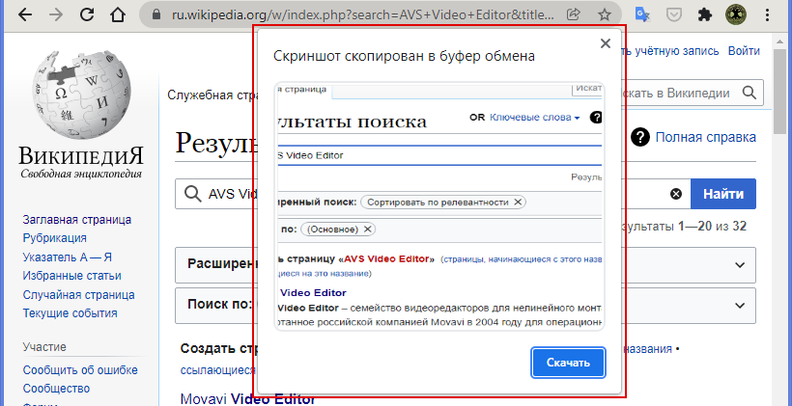This screenshot has width=792, height=406.
Task: Share this page from the address bar
Action: pyautogui.click(x=573, y=14)
